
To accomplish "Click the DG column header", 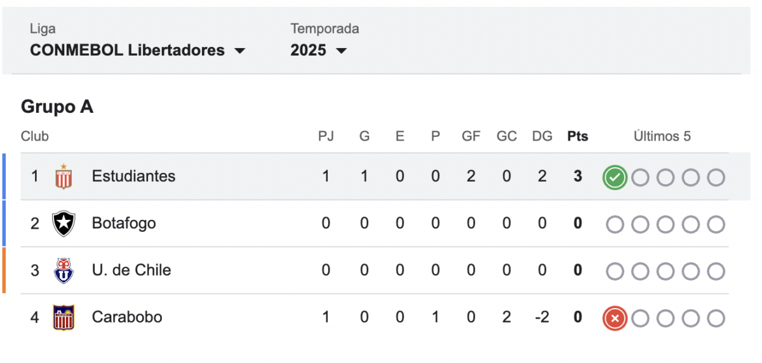I will (x=542, y=136).
